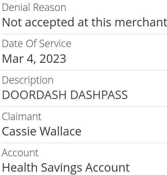Click the Denial Reason label

pyautogui.click(x=34, y=8)
